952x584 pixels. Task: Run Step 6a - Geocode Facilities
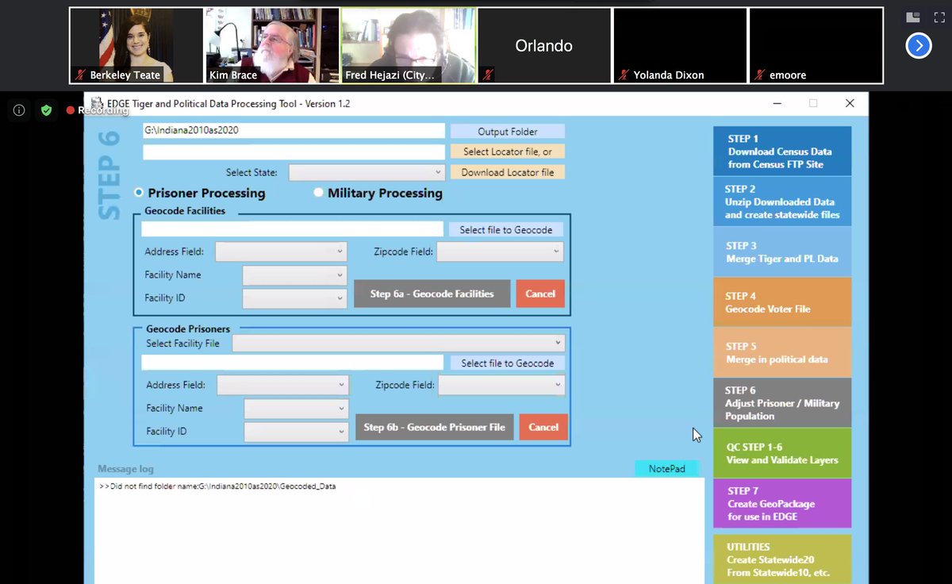[x=432, y=294]
